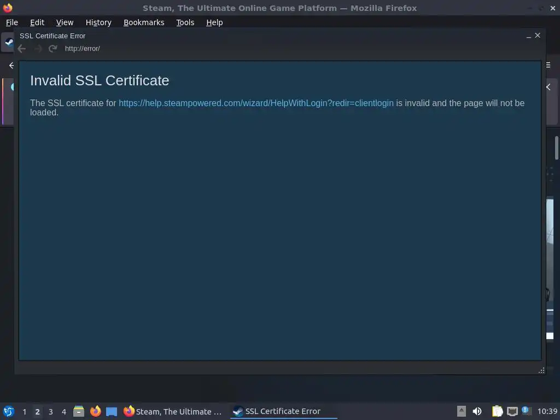This screenshot has width=560, height=420.
Task: Open the help.steampowered.com HelpWithLogin link
Action: [x=256, y=103]
